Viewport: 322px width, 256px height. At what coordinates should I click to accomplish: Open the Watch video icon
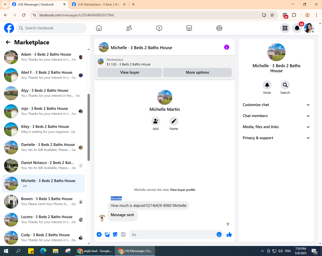(x=159, y=28)
